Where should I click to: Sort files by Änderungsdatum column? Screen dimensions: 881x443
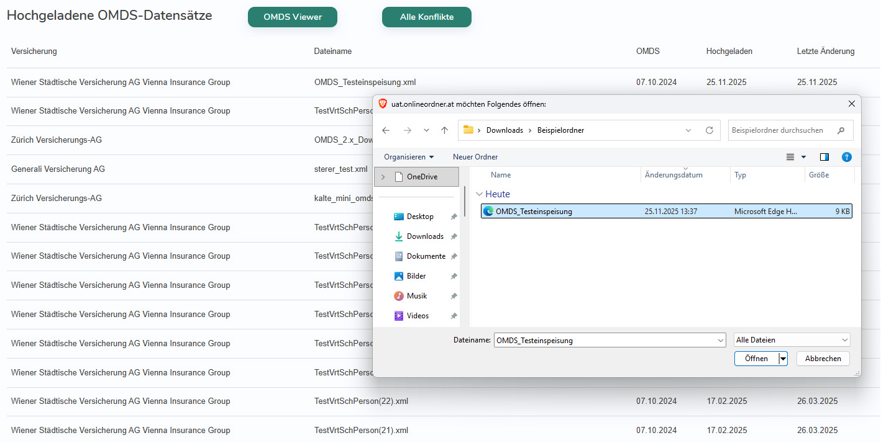tap(673, 175)
